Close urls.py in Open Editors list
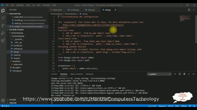The image size is (197, 110). pos(10,27)
